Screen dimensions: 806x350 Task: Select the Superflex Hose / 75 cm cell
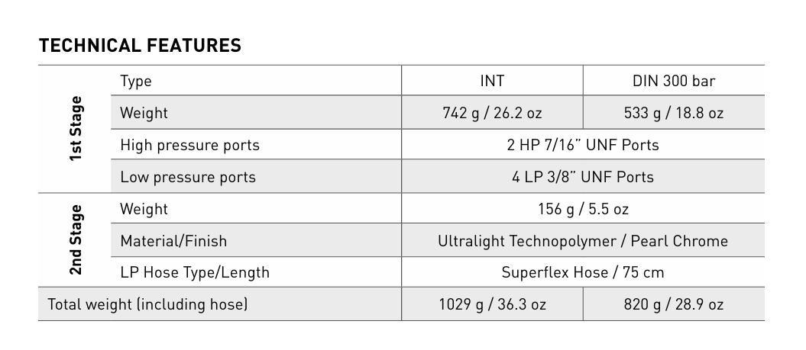(583, 272)
